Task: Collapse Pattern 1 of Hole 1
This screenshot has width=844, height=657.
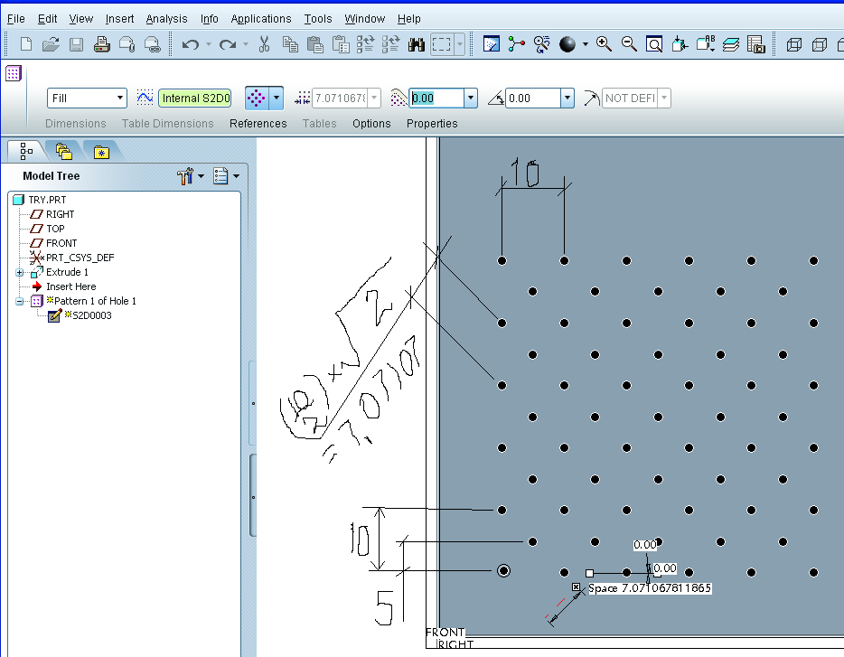Action: pos(19,301)
